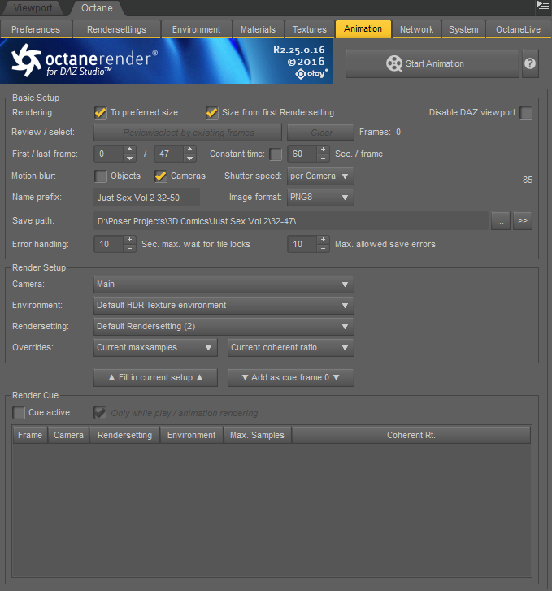Open Image format PNG8 dropdown
This screenshot has height=591, width=552.
pos(320,197)
